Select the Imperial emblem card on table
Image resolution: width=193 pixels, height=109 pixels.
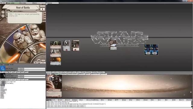click(67, 45)
